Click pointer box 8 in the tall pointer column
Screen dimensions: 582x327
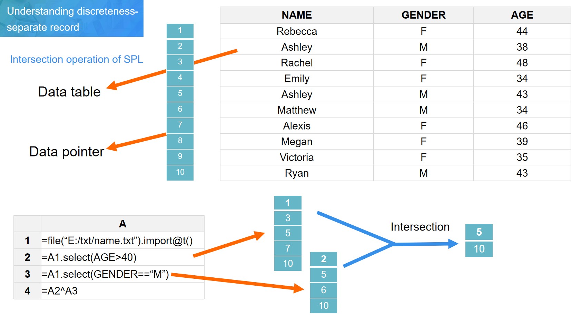pyautogui.click(x=180, y=141)
